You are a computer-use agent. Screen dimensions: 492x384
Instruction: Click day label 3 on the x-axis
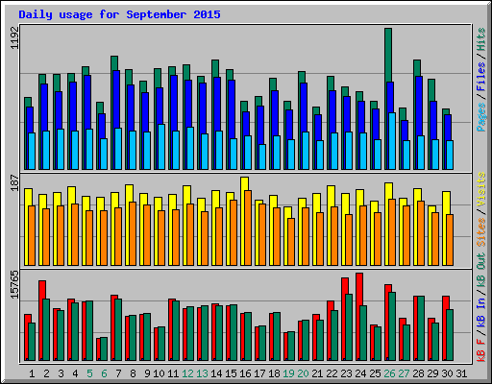pyautogui.click(x=61, y=373)
